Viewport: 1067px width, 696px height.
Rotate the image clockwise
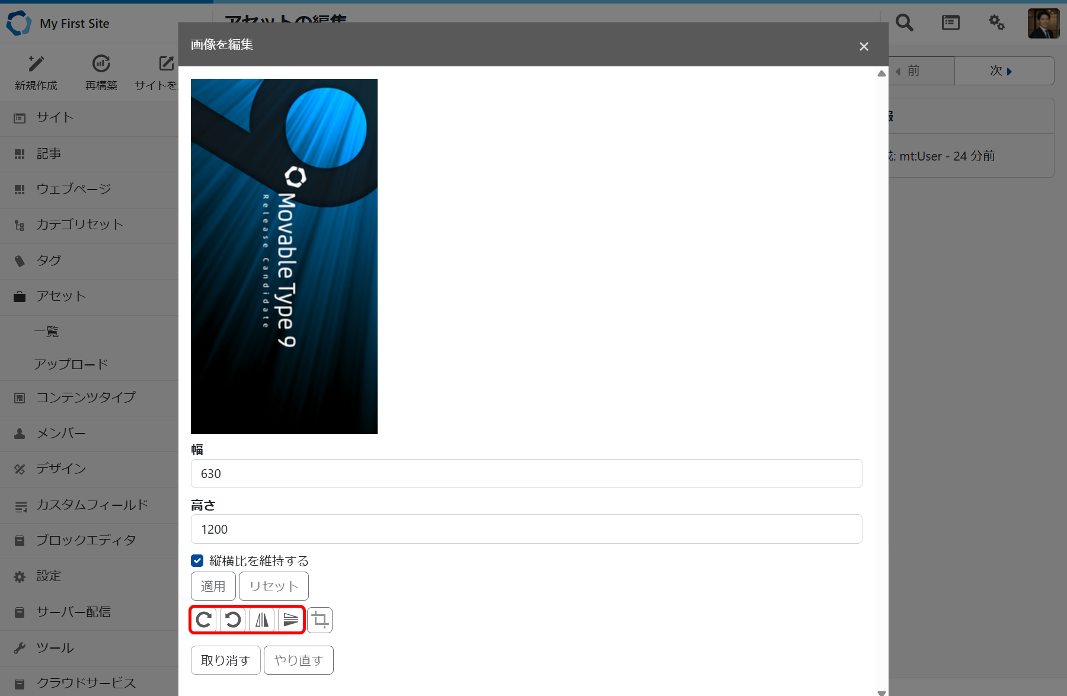(x=204, y=620)
